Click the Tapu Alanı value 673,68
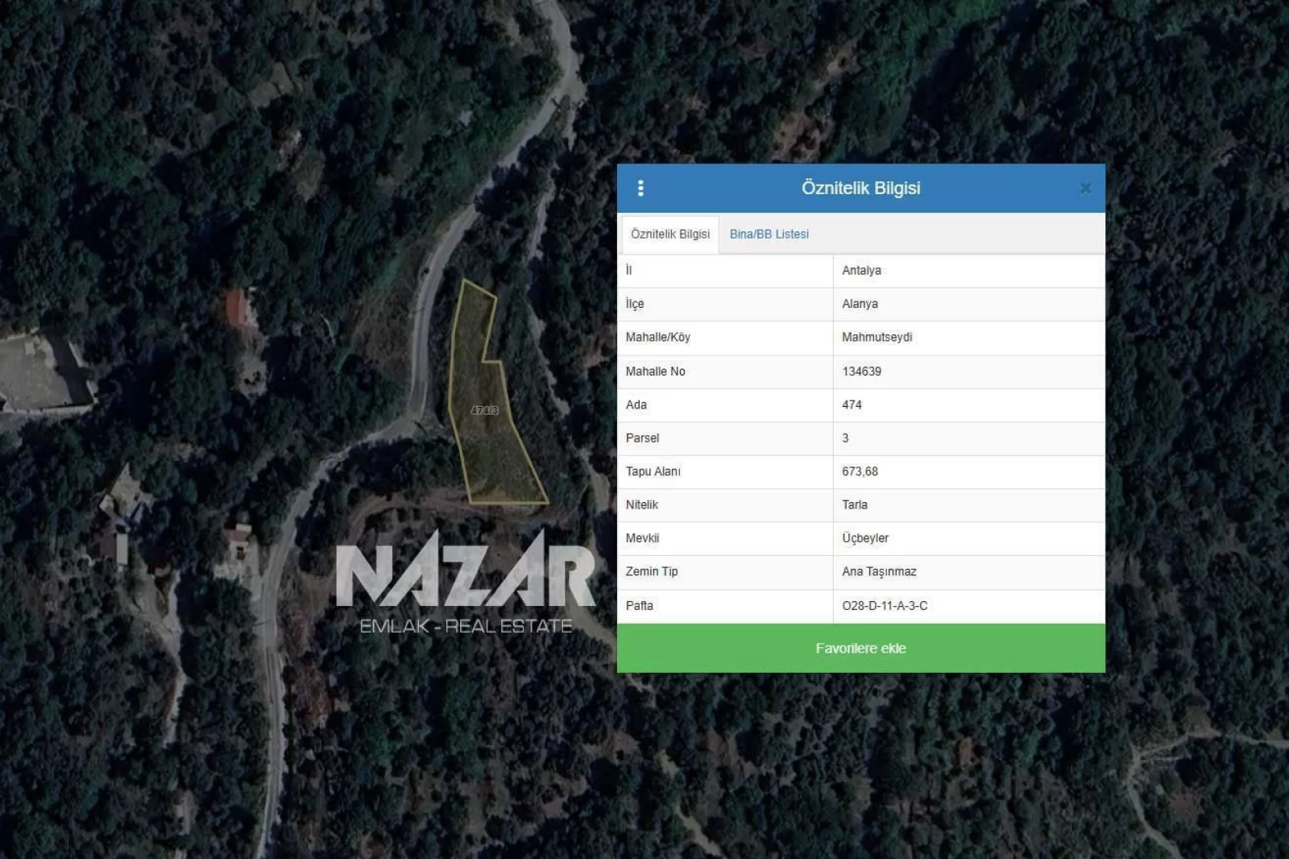Viewport: 1289px width, 859px height. tap(860, 471)
